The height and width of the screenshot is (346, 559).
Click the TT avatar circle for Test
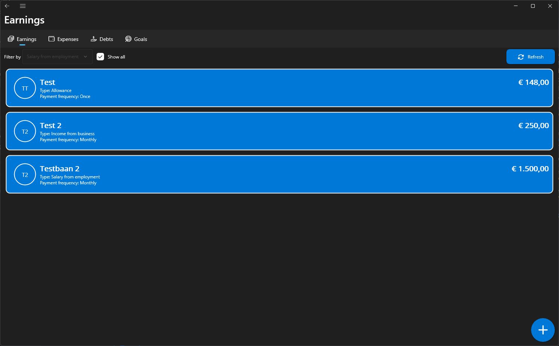pyautogui.click(x=25, y=88)
